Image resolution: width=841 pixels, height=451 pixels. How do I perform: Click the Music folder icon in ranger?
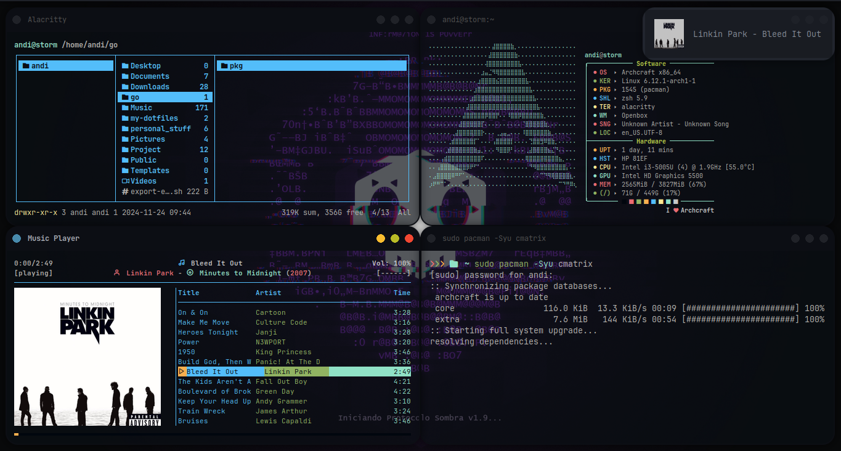(x=125, y=108)
